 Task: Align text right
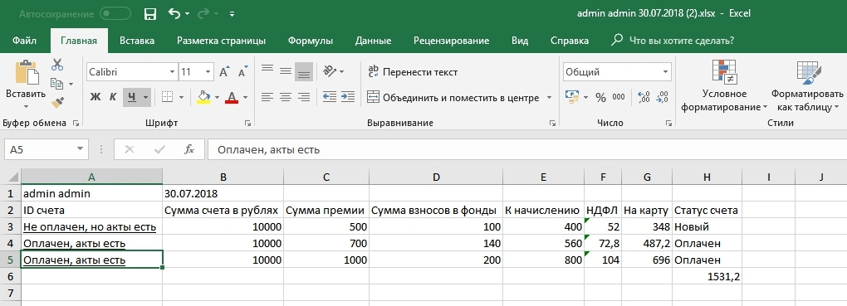point(304,98)
